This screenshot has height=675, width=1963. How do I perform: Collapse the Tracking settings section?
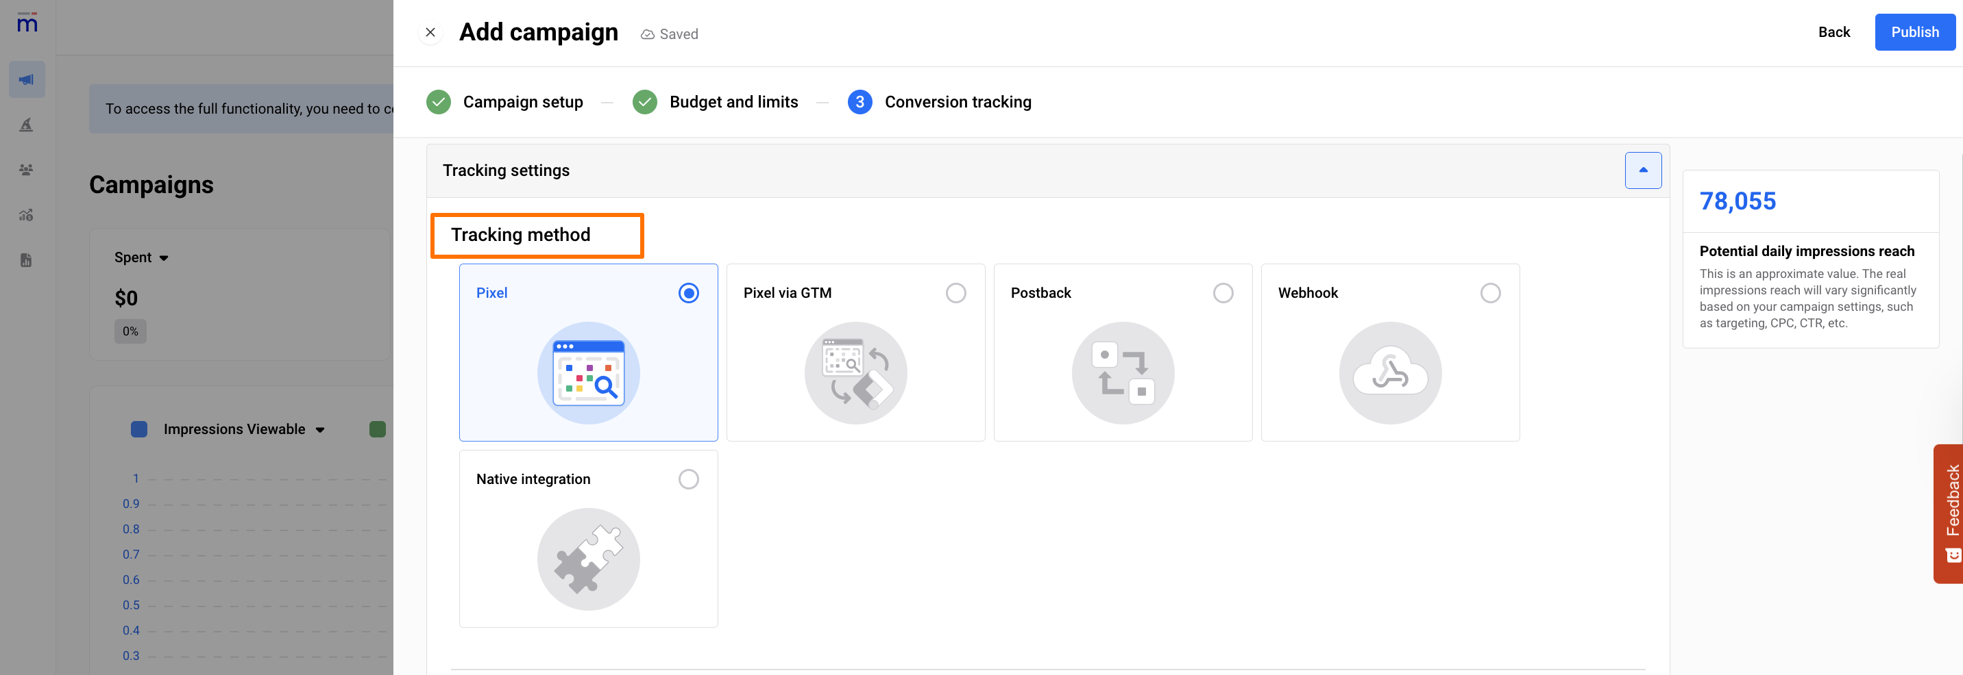coord(1642,170)
